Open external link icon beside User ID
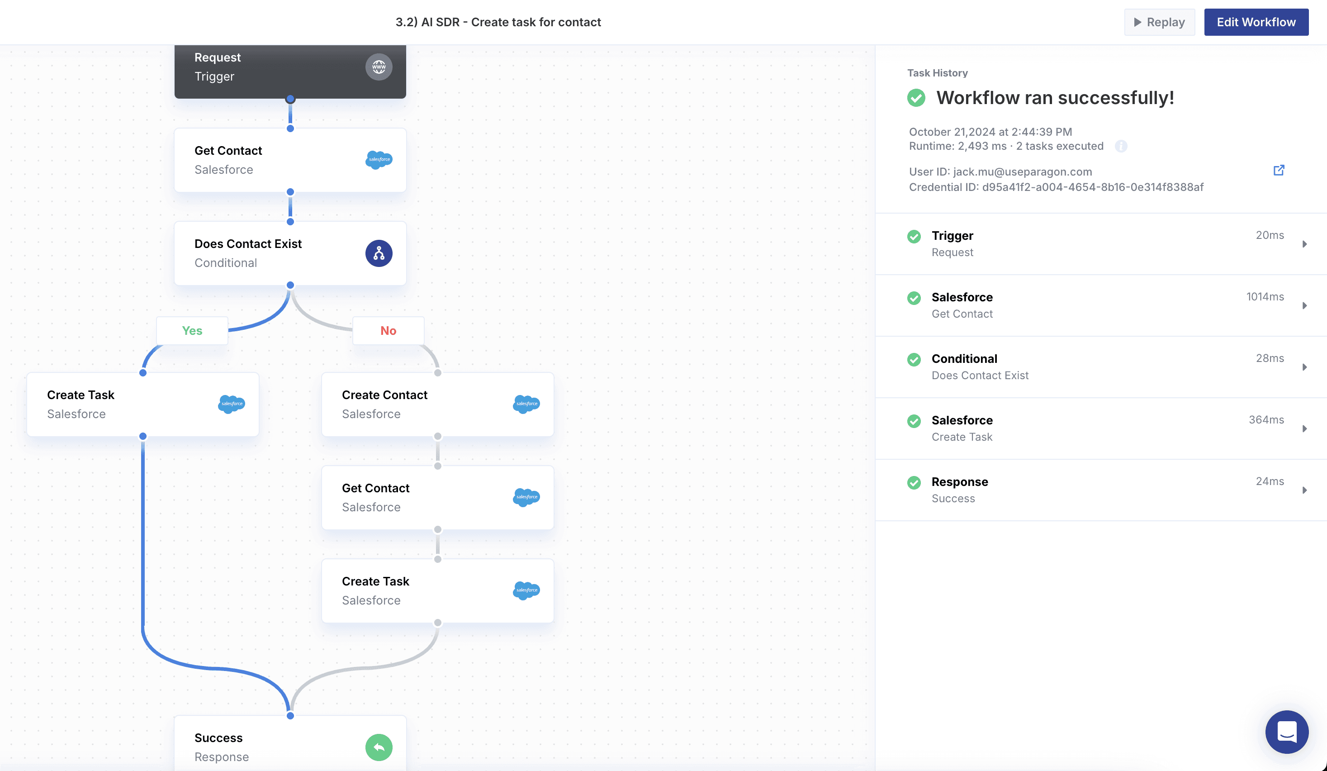1327x771 pixels. click(x=1279, y=170)
